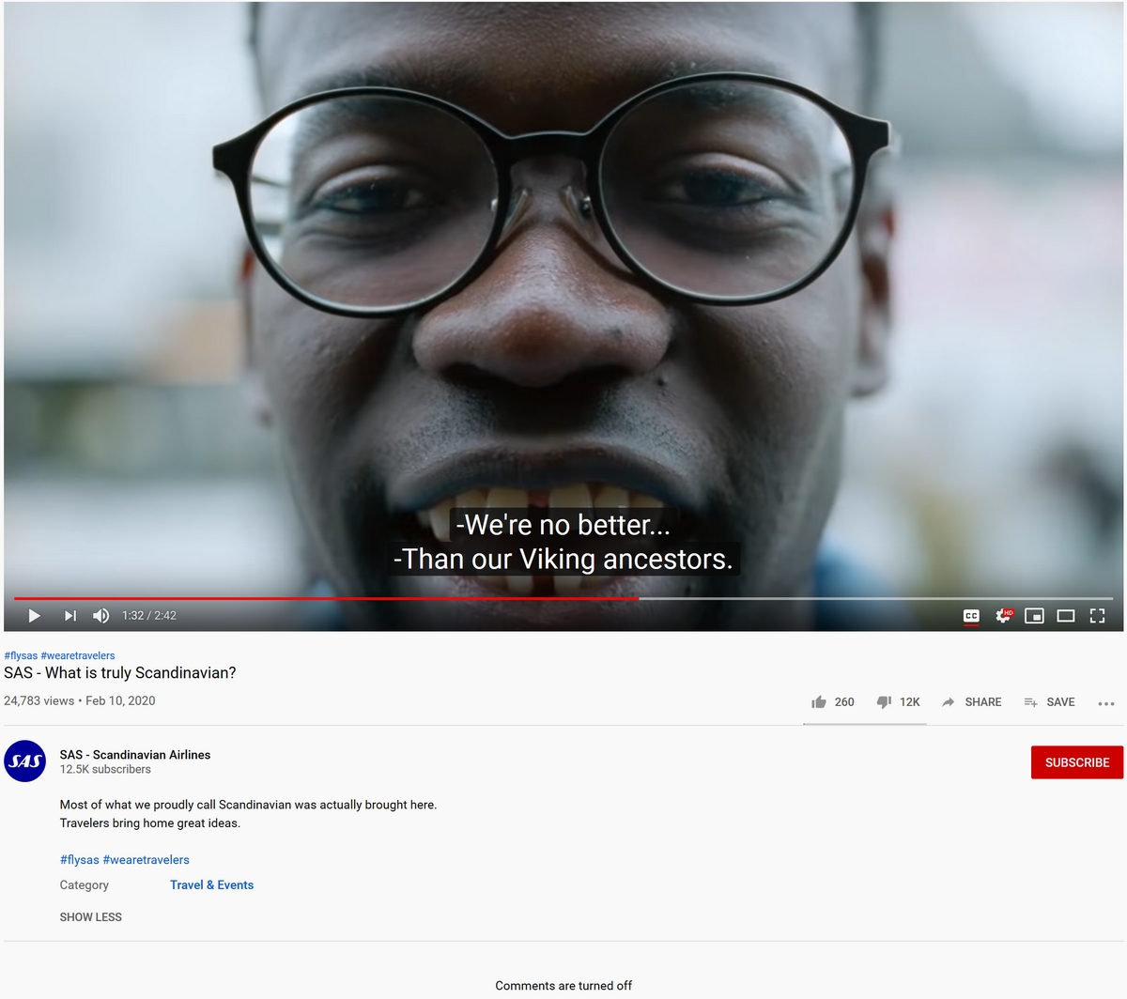The image size is (1127, 999).
Task: Select title 'SAS - What is truly Scandinavian?'
Action: click(x=120, y=673)
